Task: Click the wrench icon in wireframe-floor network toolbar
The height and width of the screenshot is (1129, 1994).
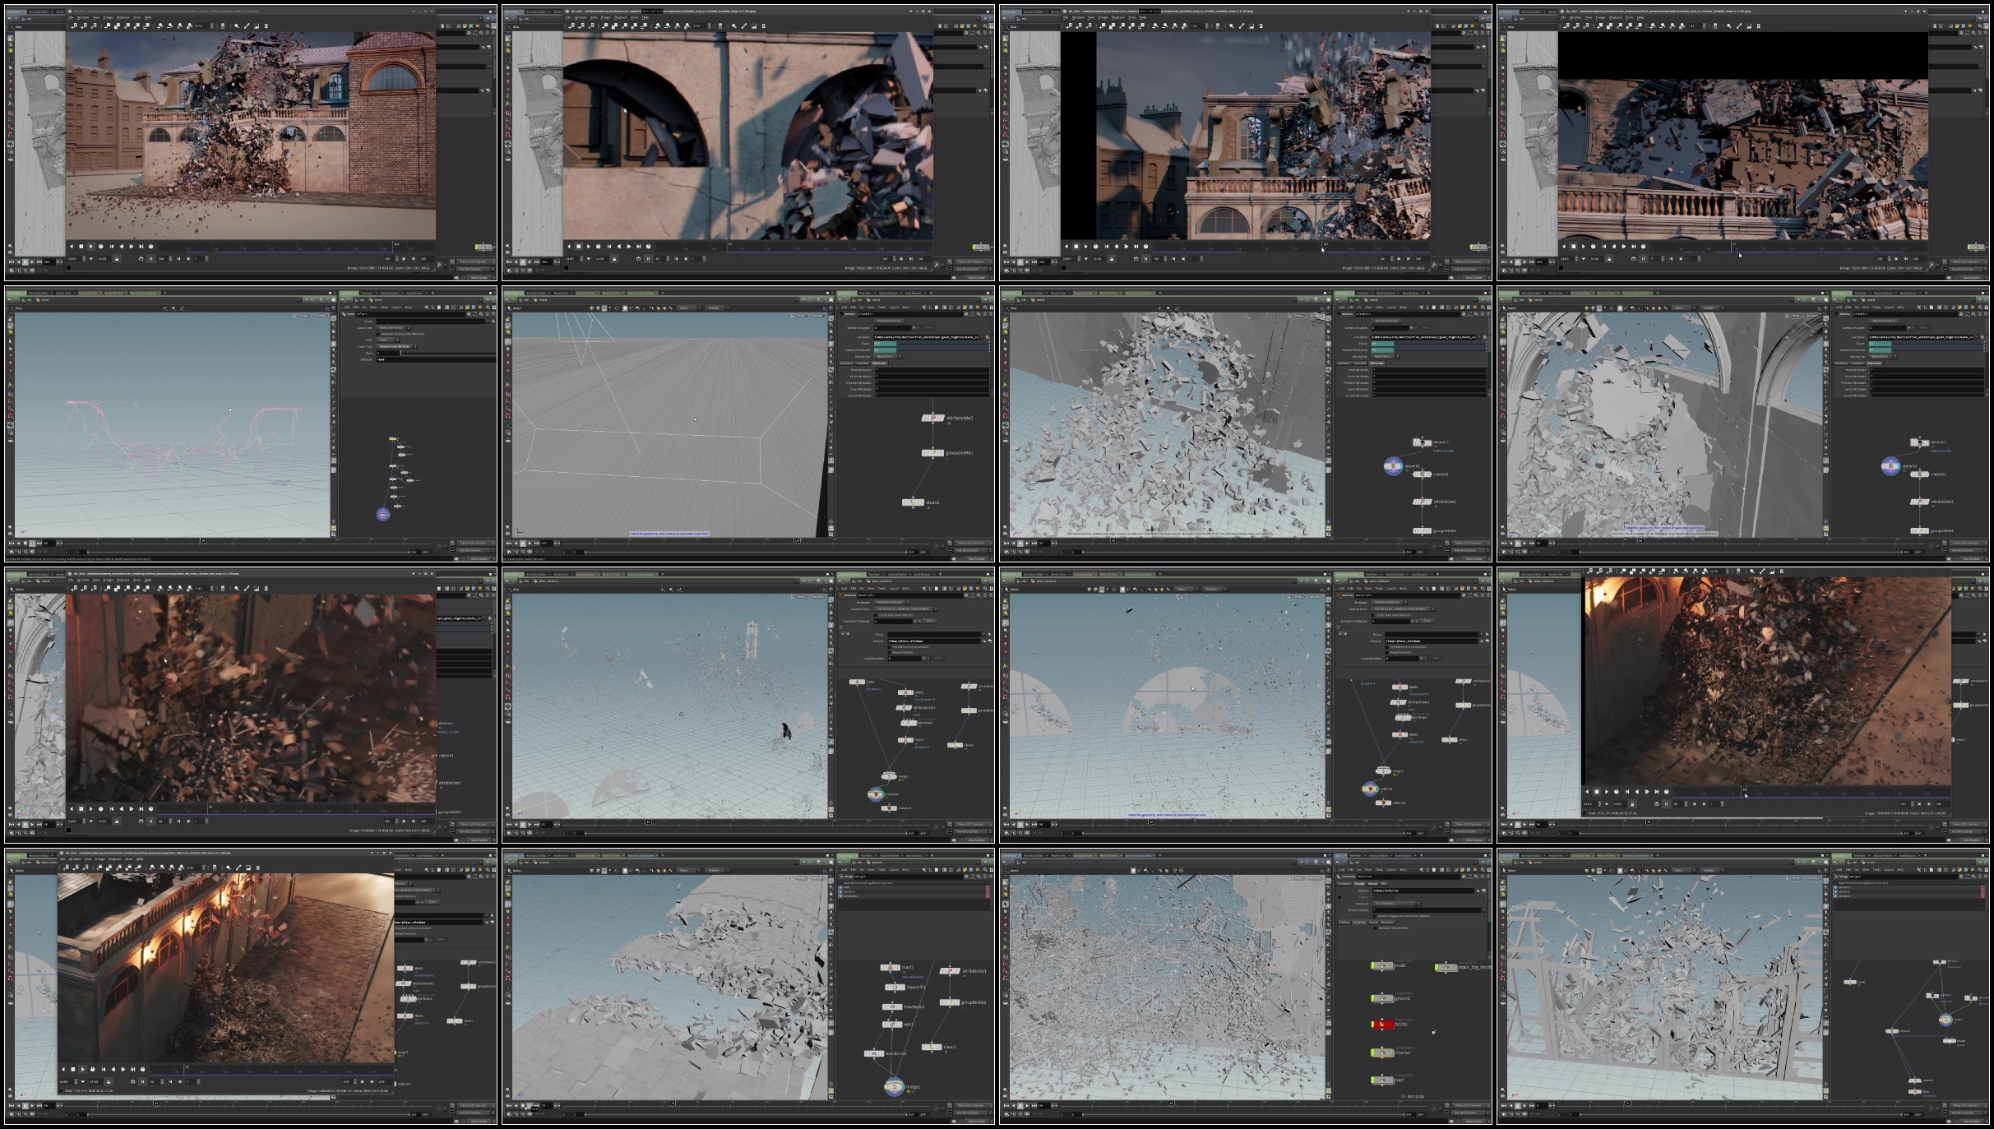Action: click(923, 308)
